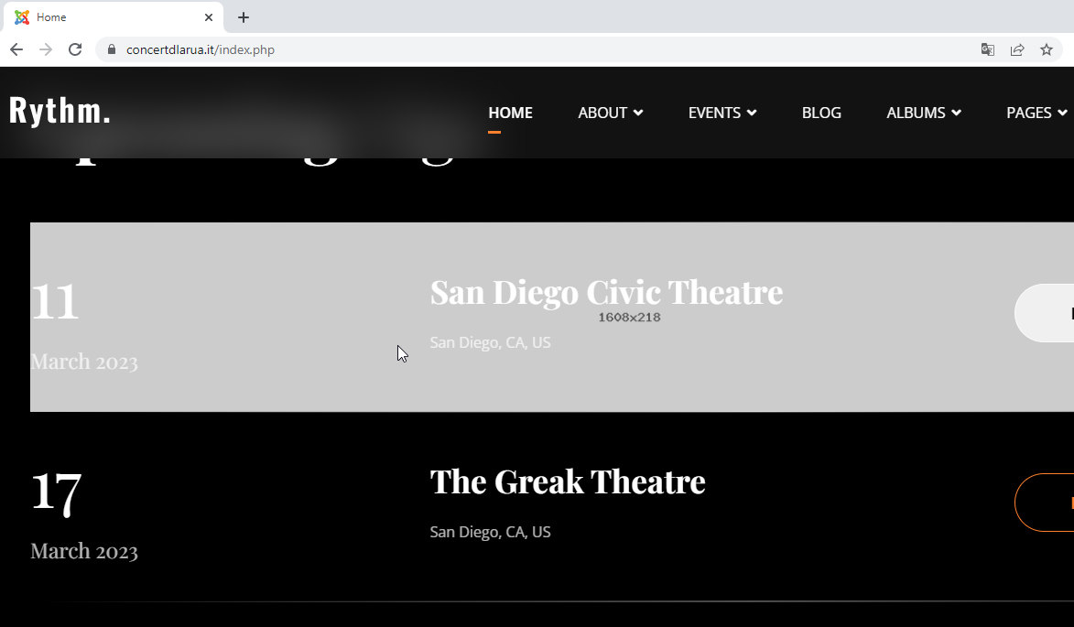Click the browser back arrow
The width and height of the screenshot is (1074, 627).
[x=16, y=49]
